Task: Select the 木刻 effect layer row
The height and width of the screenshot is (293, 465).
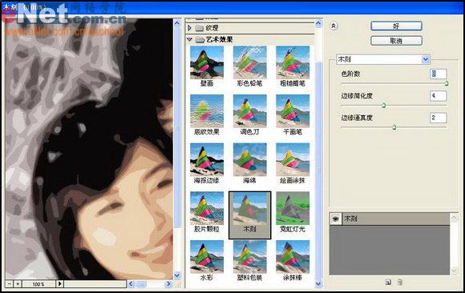Action: [390, 219]
